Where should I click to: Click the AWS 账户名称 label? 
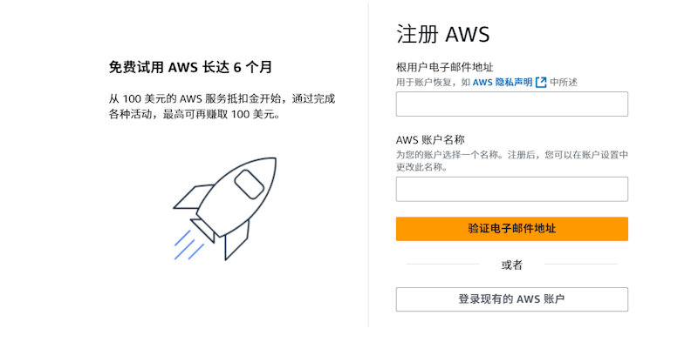430,140
